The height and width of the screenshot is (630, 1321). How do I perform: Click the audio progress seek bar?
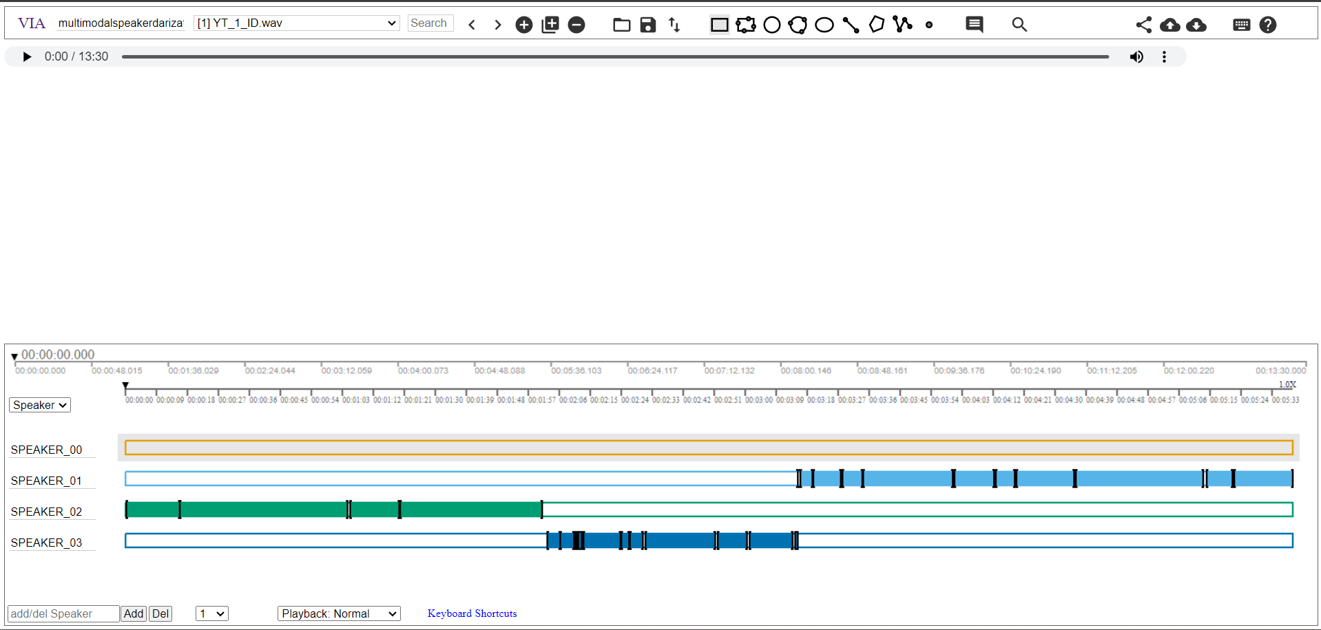tap(614, 56)
